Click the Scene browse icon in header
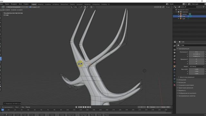 point(167,4)
